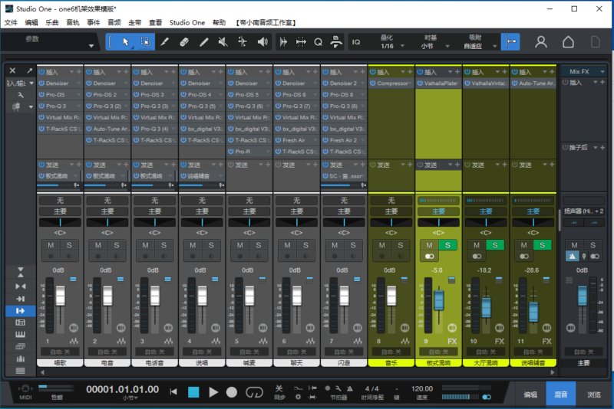This screenshot has width=614, height=409.
Task: Bypass the Compressor on channel 8
Action: (373, 83)
